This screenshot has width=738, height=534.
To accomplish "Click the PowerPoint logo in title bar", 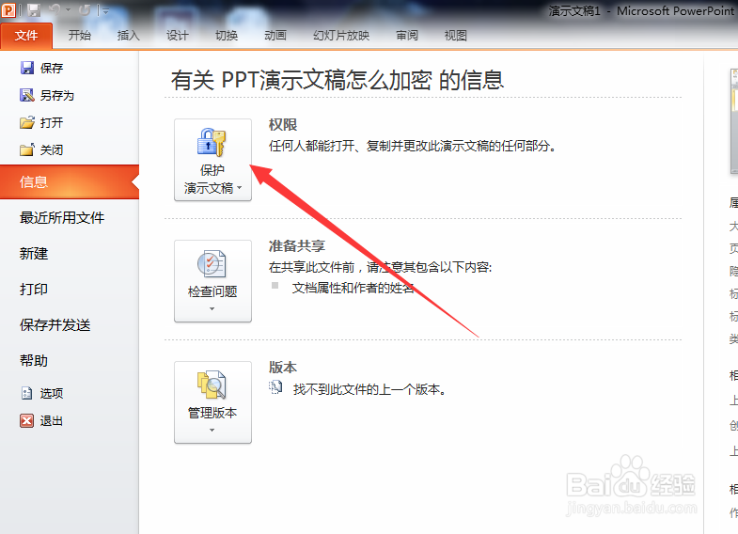I will (x=8, y=10).
